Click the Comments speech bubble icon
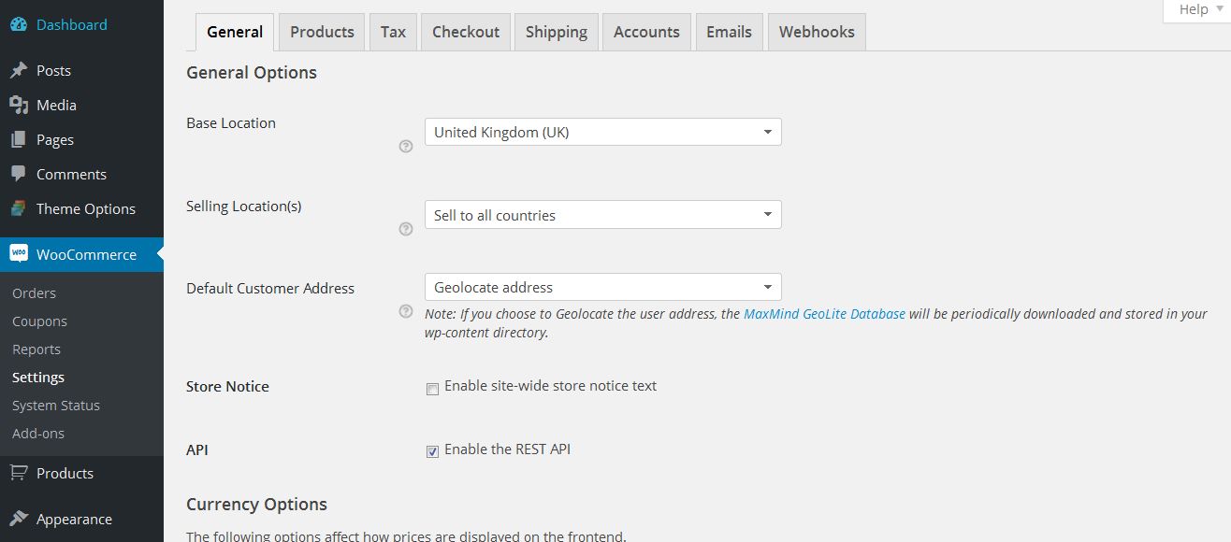Viewport: 1231px width, 542px height. pyautogui.click(x=19, y=175)
